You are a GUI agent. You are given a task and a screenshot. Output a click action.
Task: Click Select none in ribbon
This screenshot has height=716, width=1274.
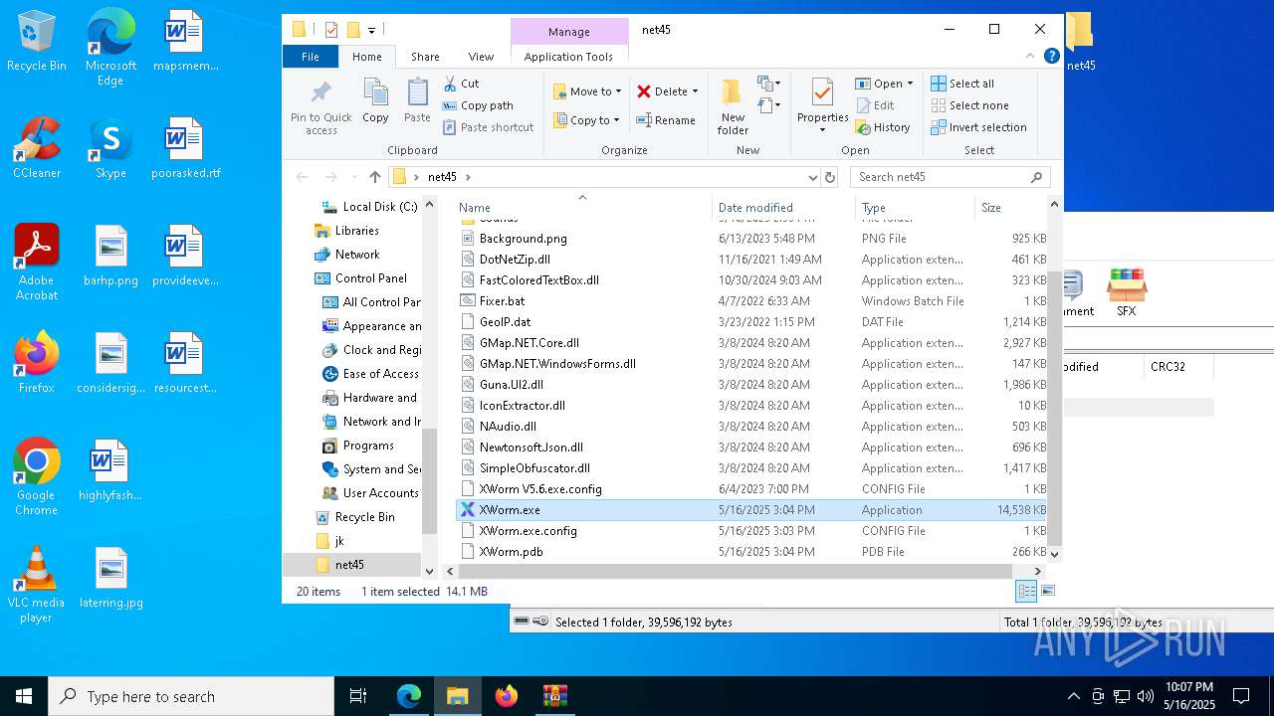click(969, 105)
